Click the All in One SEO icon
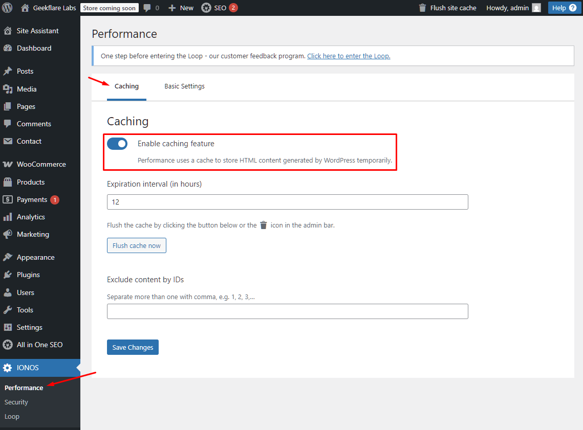The height and width of the screenshot is (430, 583). click(9, 345)
